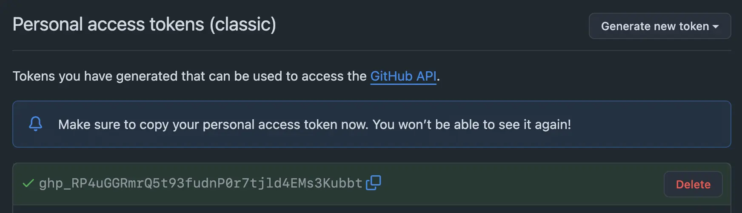
Task: Open the Generate new token dropdown
Action: coord(659,26)
